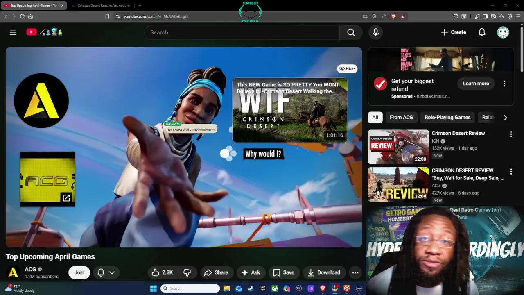Switch to Crimson Desert browser tab
The width and height of the screenshot is (524, 295).
[100, 5]
